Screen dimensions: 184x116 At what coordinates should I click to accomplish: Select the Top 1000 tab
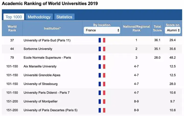[x=14, y=17]
